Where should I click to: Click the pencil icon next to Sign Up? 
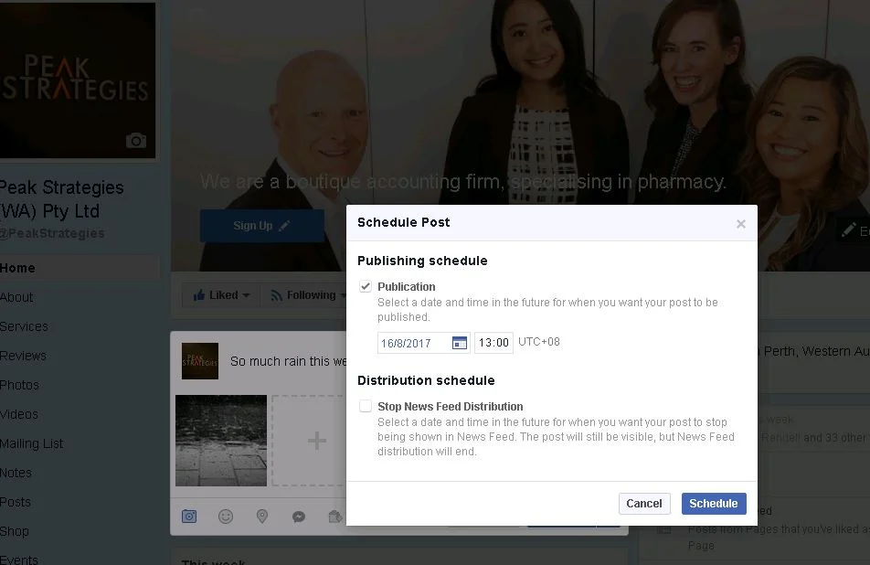point(284,226)
